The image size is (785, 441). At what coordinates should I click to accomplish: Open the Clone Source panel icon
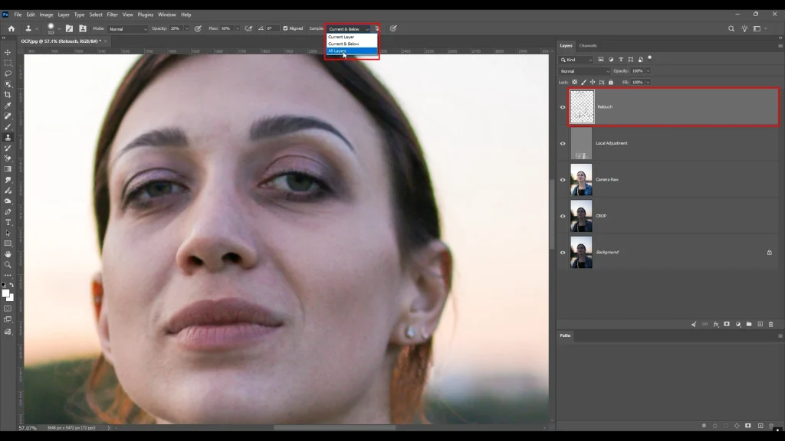(83, 28)
